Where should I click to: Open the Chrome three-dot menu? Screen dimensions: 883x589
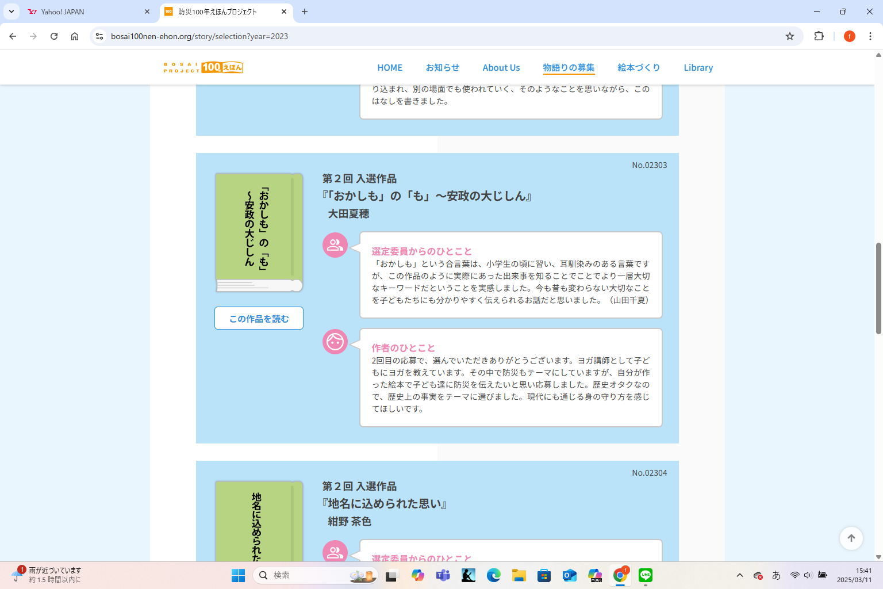tap(870, 36)
